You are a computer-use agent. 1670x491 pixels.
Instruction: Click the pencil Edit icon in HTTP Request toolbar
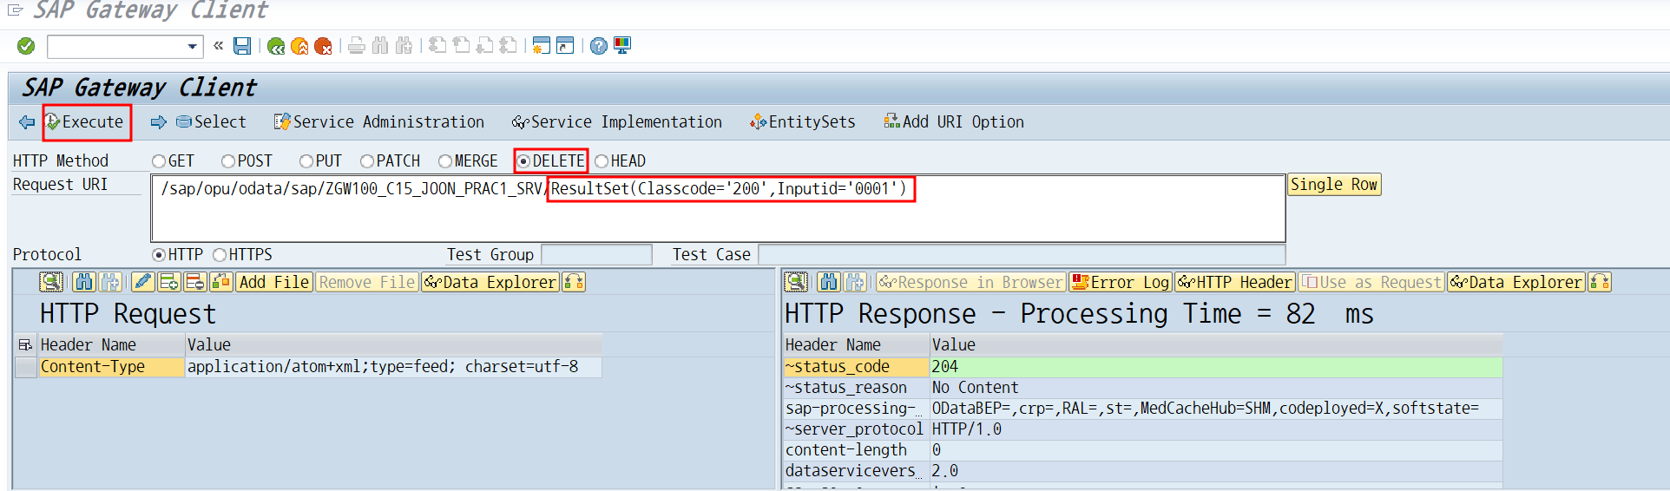click(x=143, y=282)
